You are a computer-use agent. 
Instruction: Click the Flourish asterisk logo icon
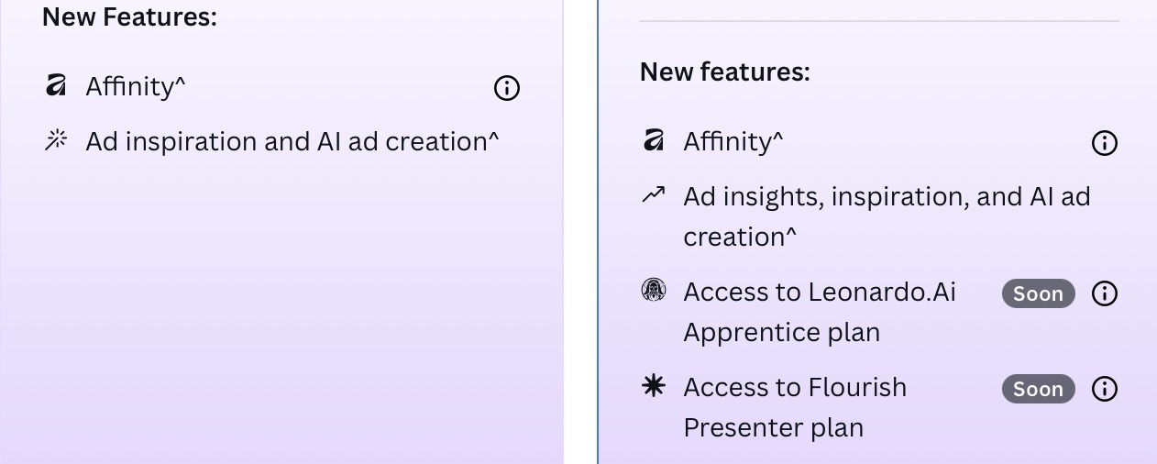[x=654, y=387]
